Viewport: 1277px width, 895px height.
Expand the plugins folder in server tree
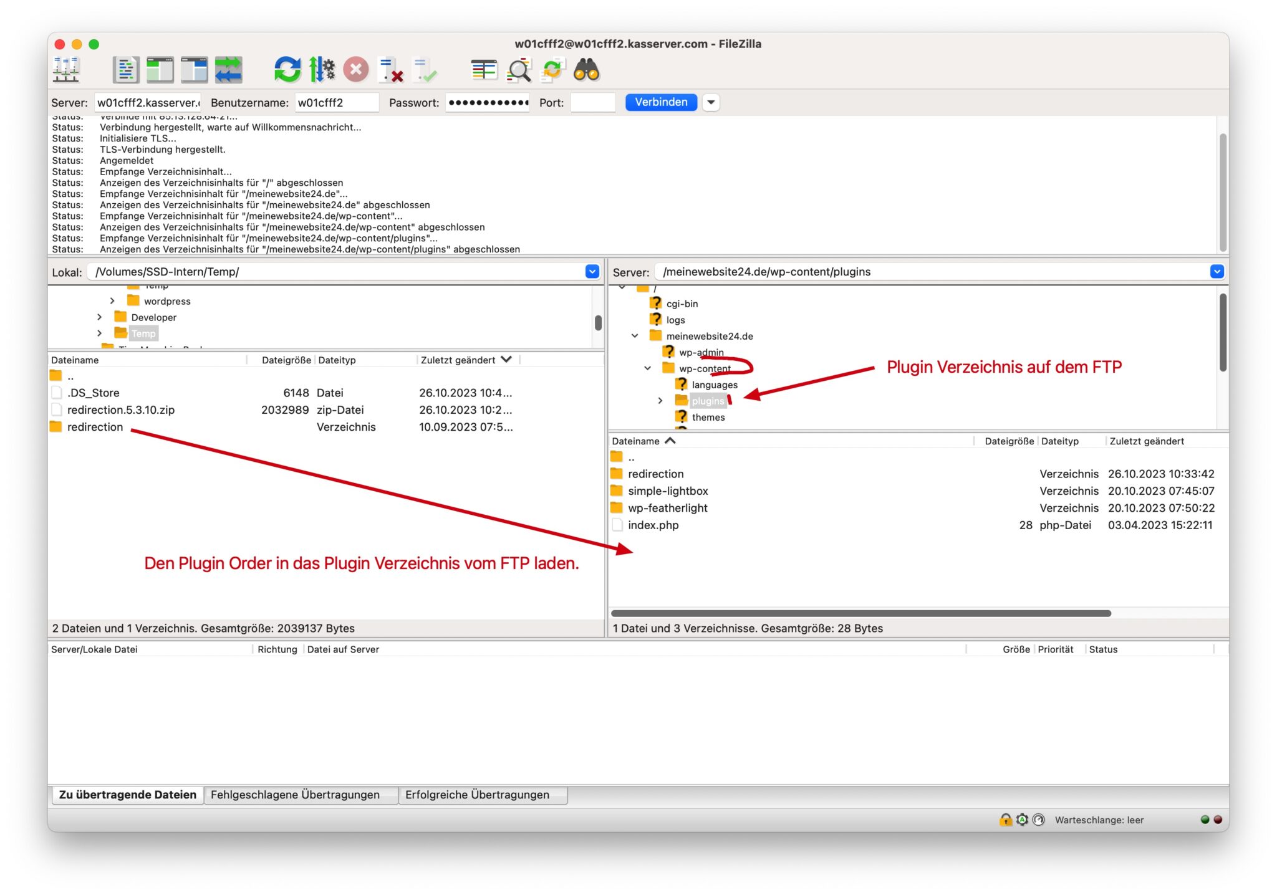[x=660, y=401]
